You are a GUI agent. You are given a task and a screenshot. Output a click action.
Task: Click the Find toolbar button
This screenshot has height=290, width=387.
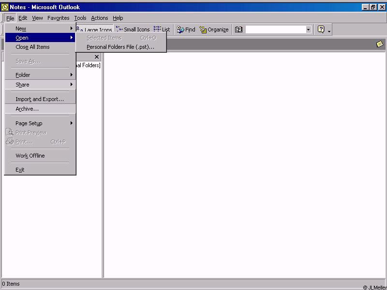point(186,29)
